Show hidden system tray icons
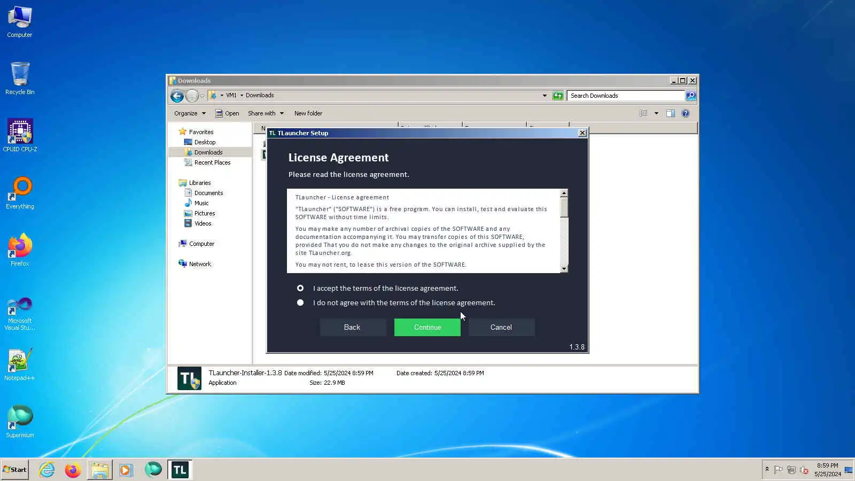The height and width of the screenshot is (481, 855). coord(767,469)
